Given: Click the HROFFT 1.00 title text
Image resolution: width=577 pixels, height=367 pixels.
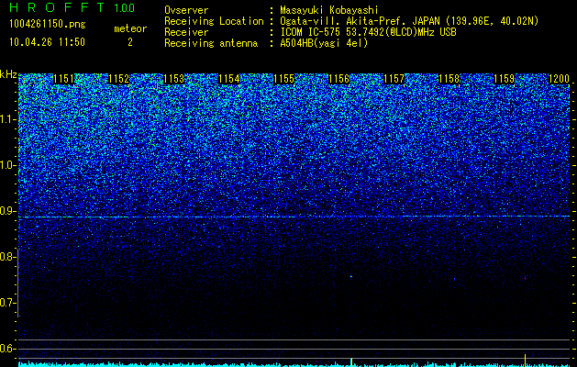Looking at the screenshot, I should point(72,7).
